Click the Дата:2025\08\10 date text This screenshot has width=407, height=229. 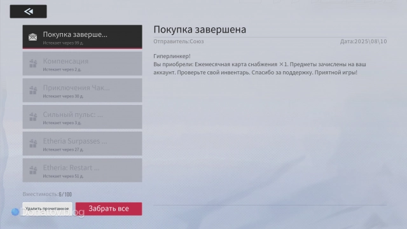pos(363,41)
